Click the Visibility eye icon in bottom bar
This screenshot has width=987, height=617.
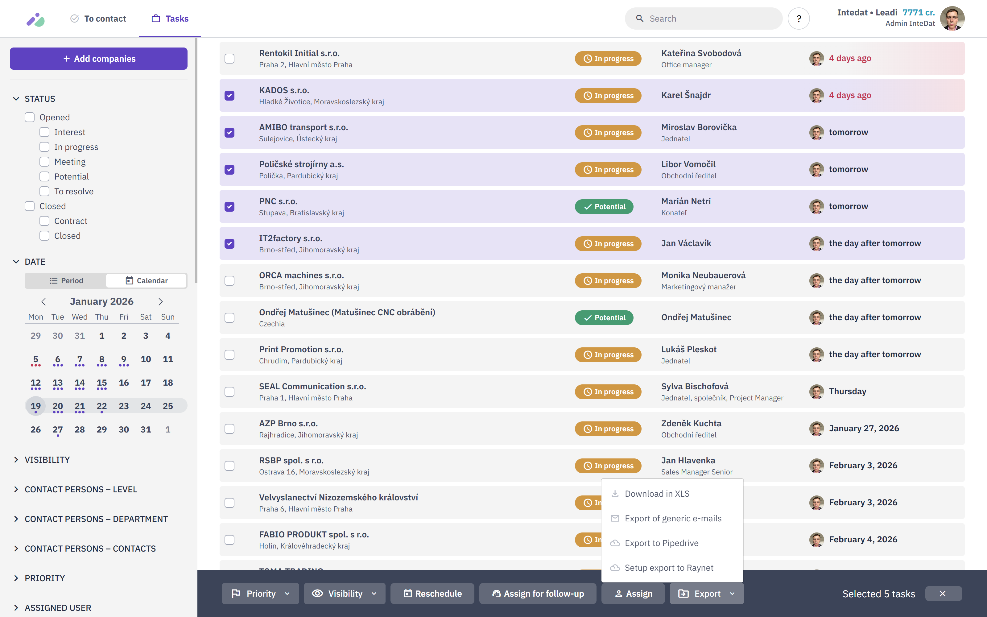pos(318,593)
